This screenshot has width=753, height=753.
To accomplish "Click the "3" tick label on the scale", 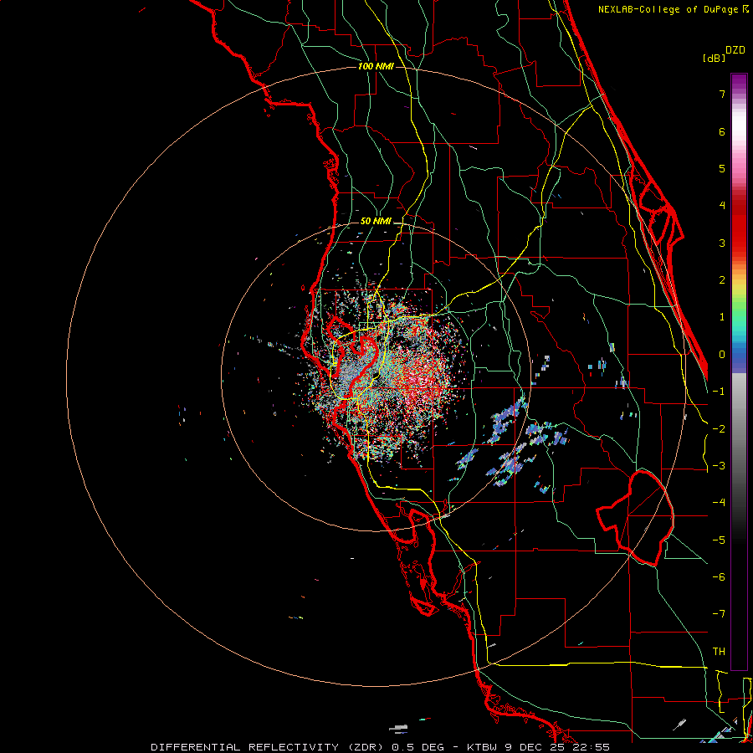I will [722, 243].
